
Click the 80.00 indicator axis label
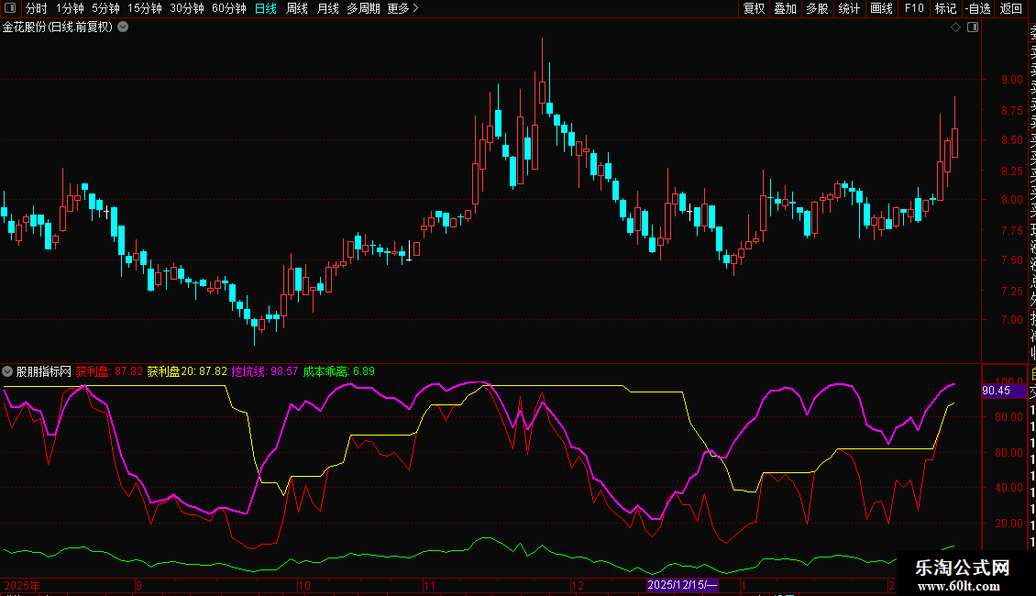pos(1008,417)
